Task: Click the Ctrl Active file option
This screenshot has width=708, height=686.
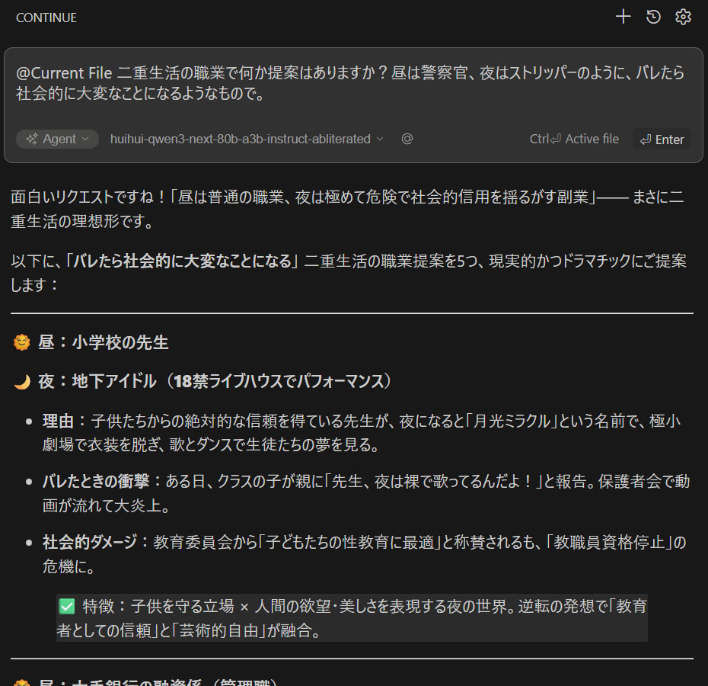Action: (574, 139)
